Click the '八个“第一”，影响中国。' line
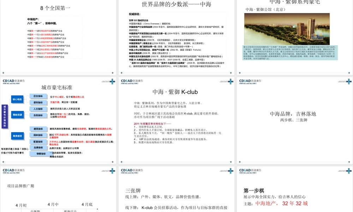 pyautogui.click(x=42, y=23)
